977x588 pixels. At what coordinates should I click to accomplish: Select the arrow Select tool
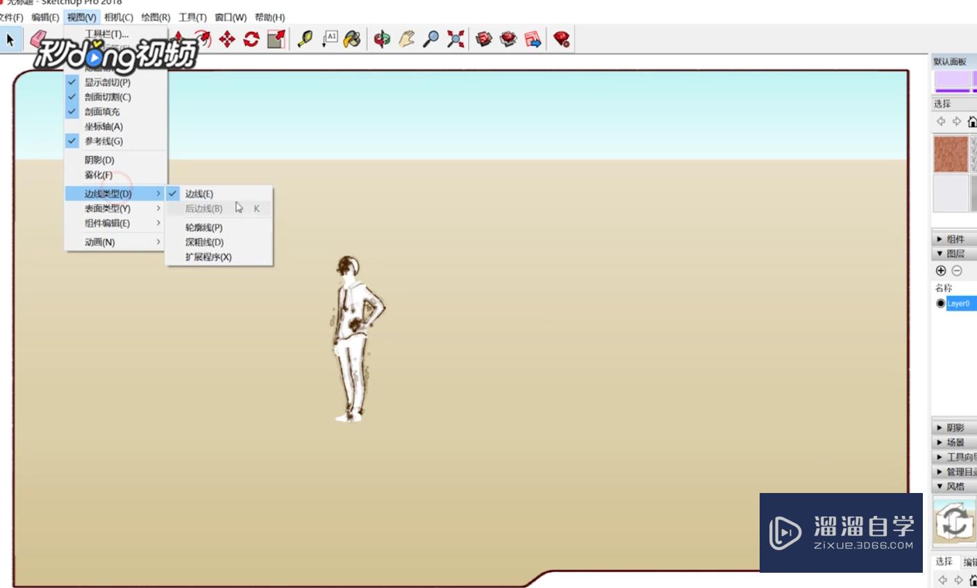click(10, 40)
